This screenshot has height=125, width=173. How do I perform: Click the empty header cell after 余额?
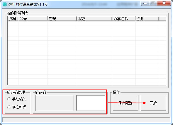click(x=162, y=19)
